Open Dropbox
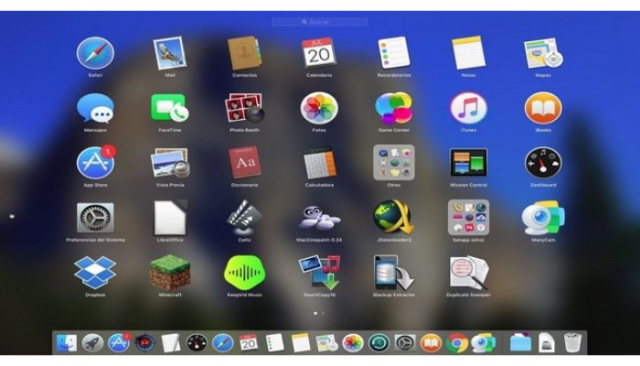This screenshot has height=366, width=640. pyautogui.click(x=95, y=273)
